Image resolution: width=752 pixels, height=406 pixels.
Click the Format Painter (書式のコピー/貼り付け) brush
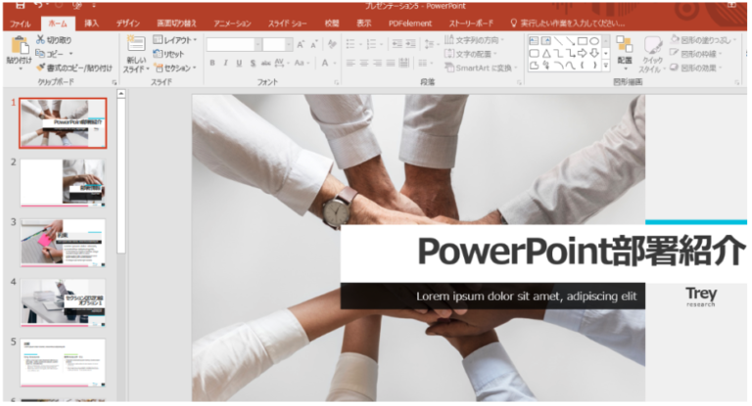pos(41,68)
